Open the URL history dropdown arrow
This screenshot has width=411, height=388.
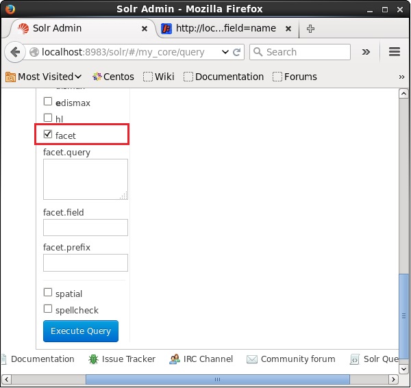225,52
